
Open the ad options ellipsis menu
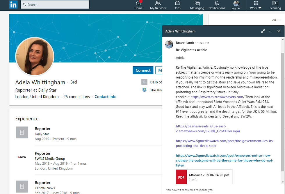[x=280, y=20]
